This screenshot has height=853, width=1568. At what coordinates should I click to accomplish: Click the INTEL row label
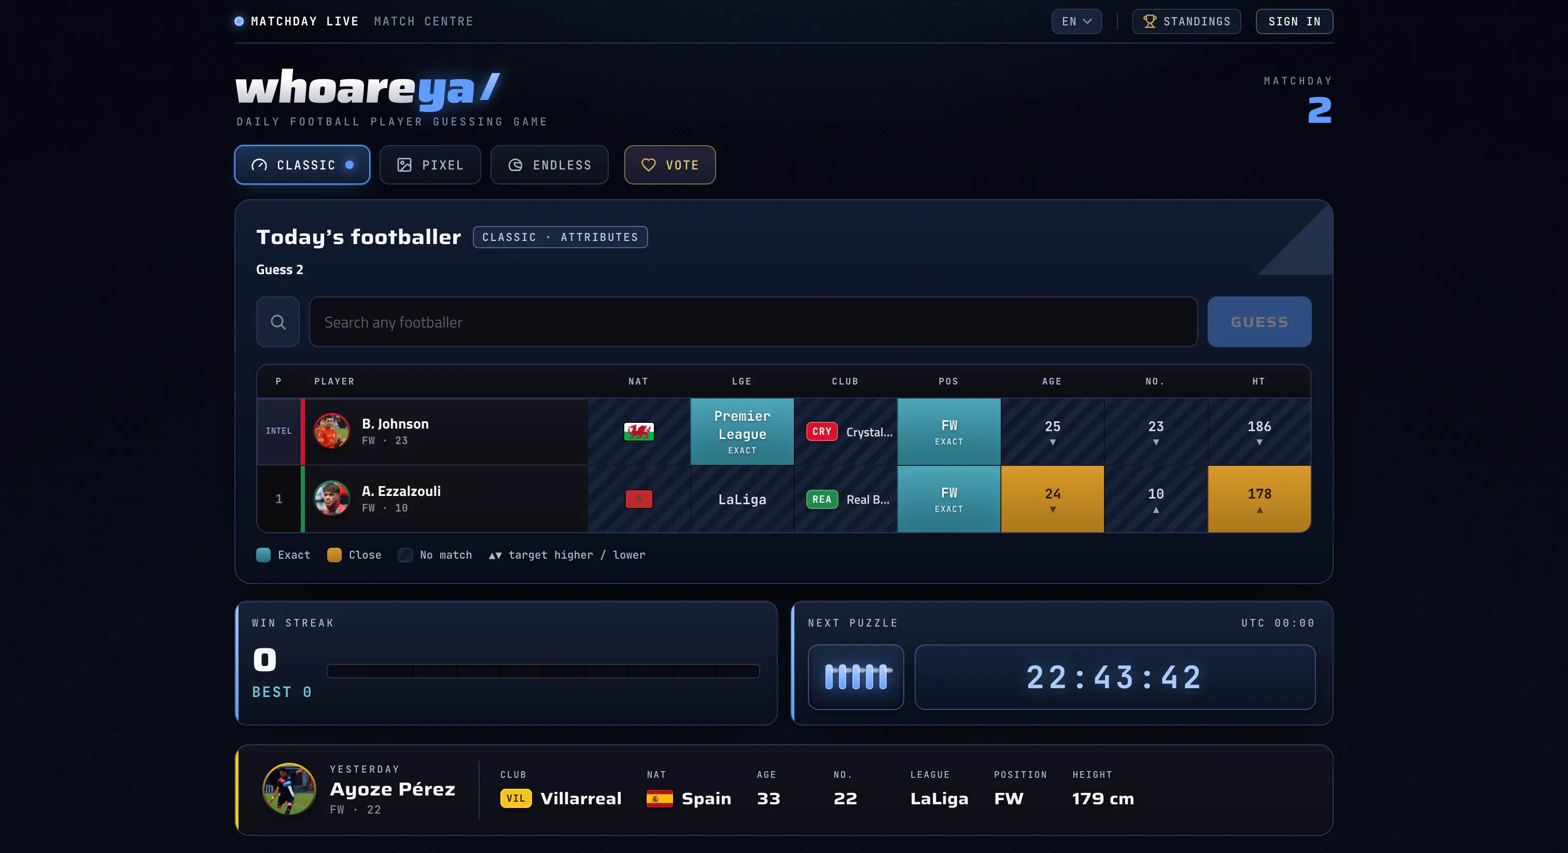(279, 431)
